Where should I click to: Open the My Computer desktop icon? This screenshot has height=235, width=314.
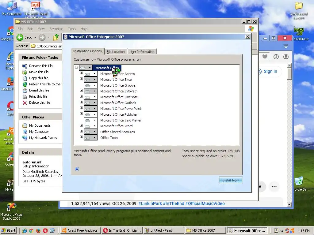(x=11, y=8)
